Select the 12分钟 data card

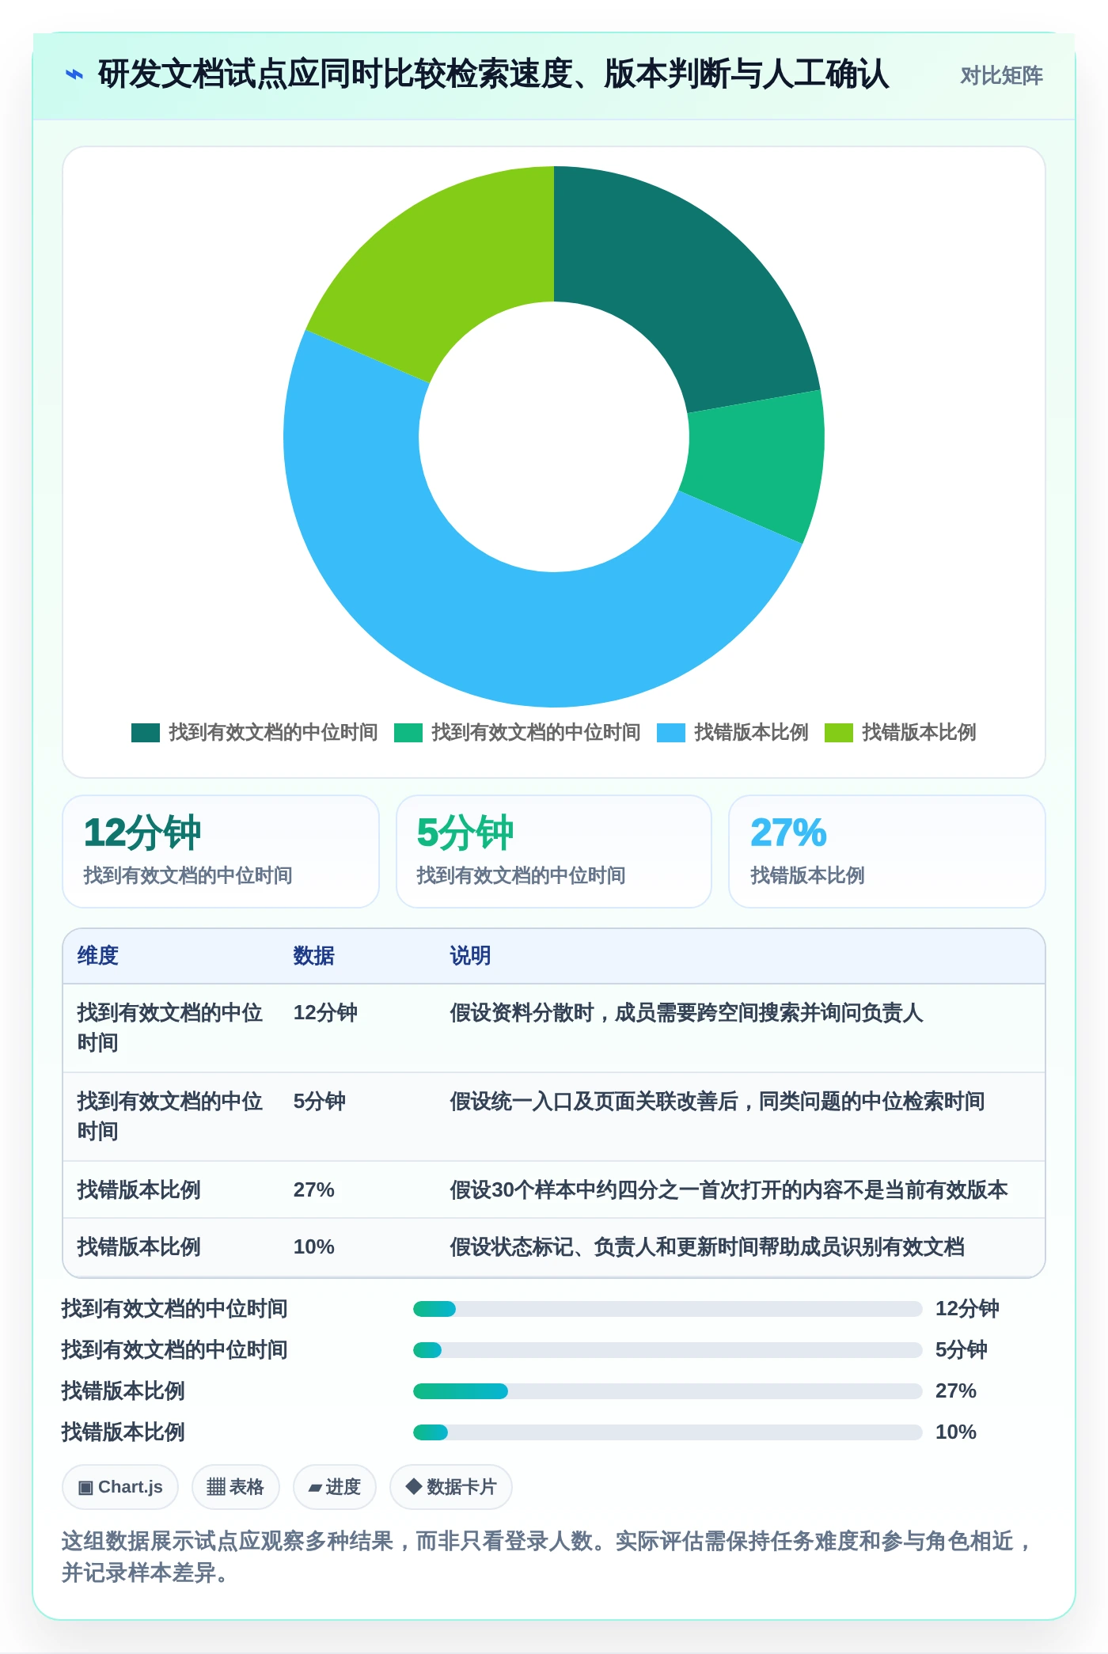221,852
